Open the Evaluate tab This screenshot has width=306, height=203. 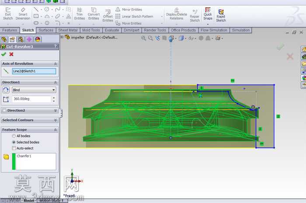point(112,30)
